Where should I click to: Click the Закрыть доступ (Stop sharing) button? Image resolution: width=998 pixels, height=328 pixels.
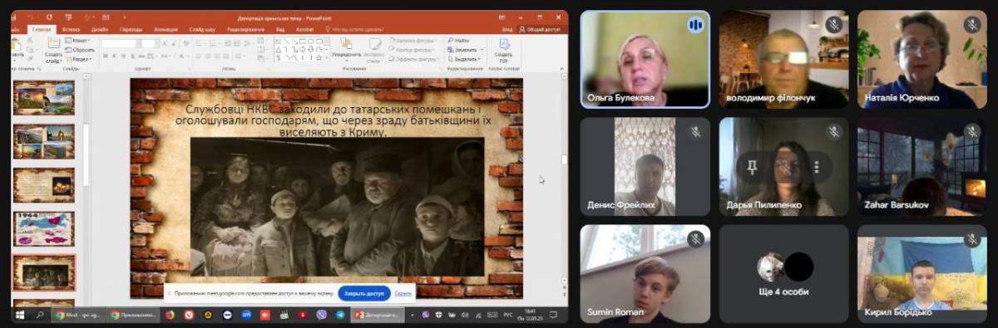pos(364,293)
